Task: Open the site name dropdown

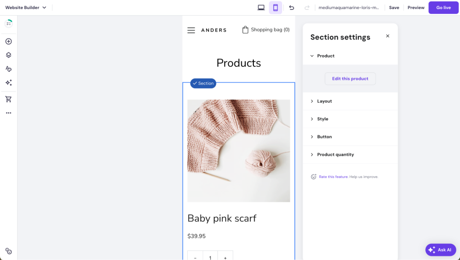Action: click(x=350, y=7)
